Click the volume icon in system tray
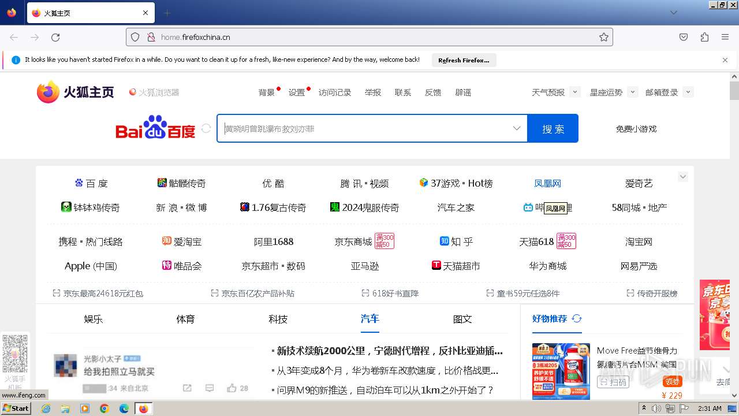The width and height of the screenshot is (739, 416). click(656, 408)
